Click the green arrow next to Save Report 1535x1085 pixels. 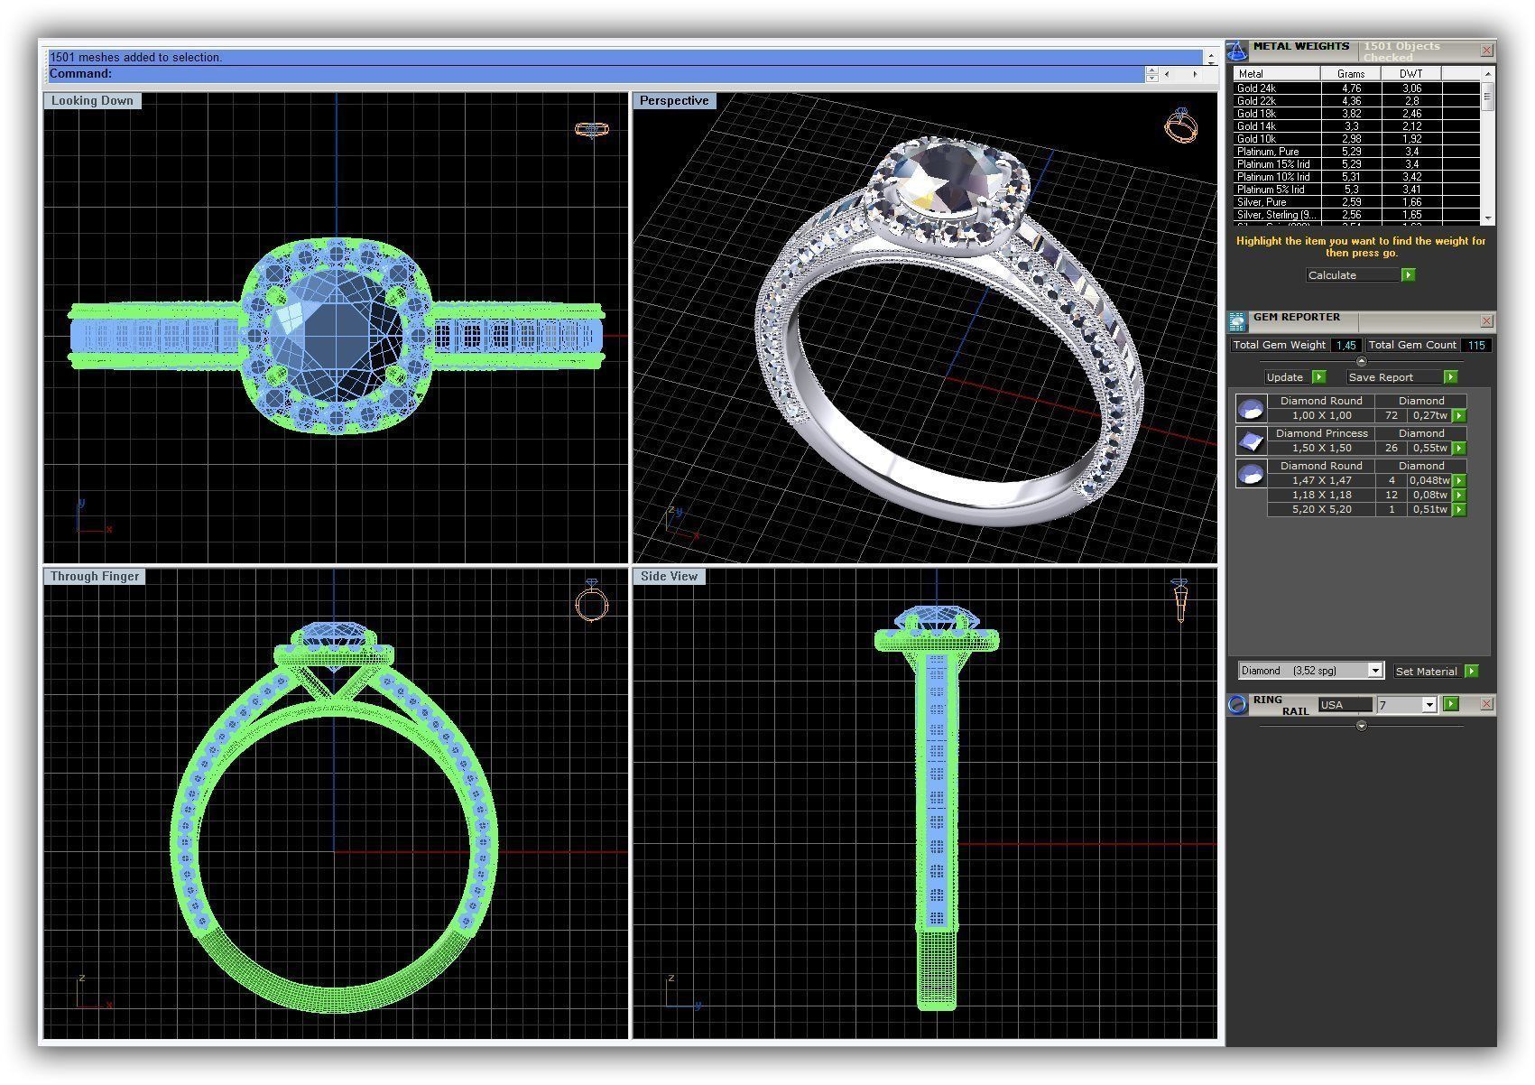pos(1450,376)
